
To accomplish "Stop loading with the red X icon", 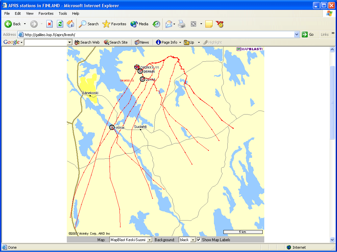I will click(50, 24).
